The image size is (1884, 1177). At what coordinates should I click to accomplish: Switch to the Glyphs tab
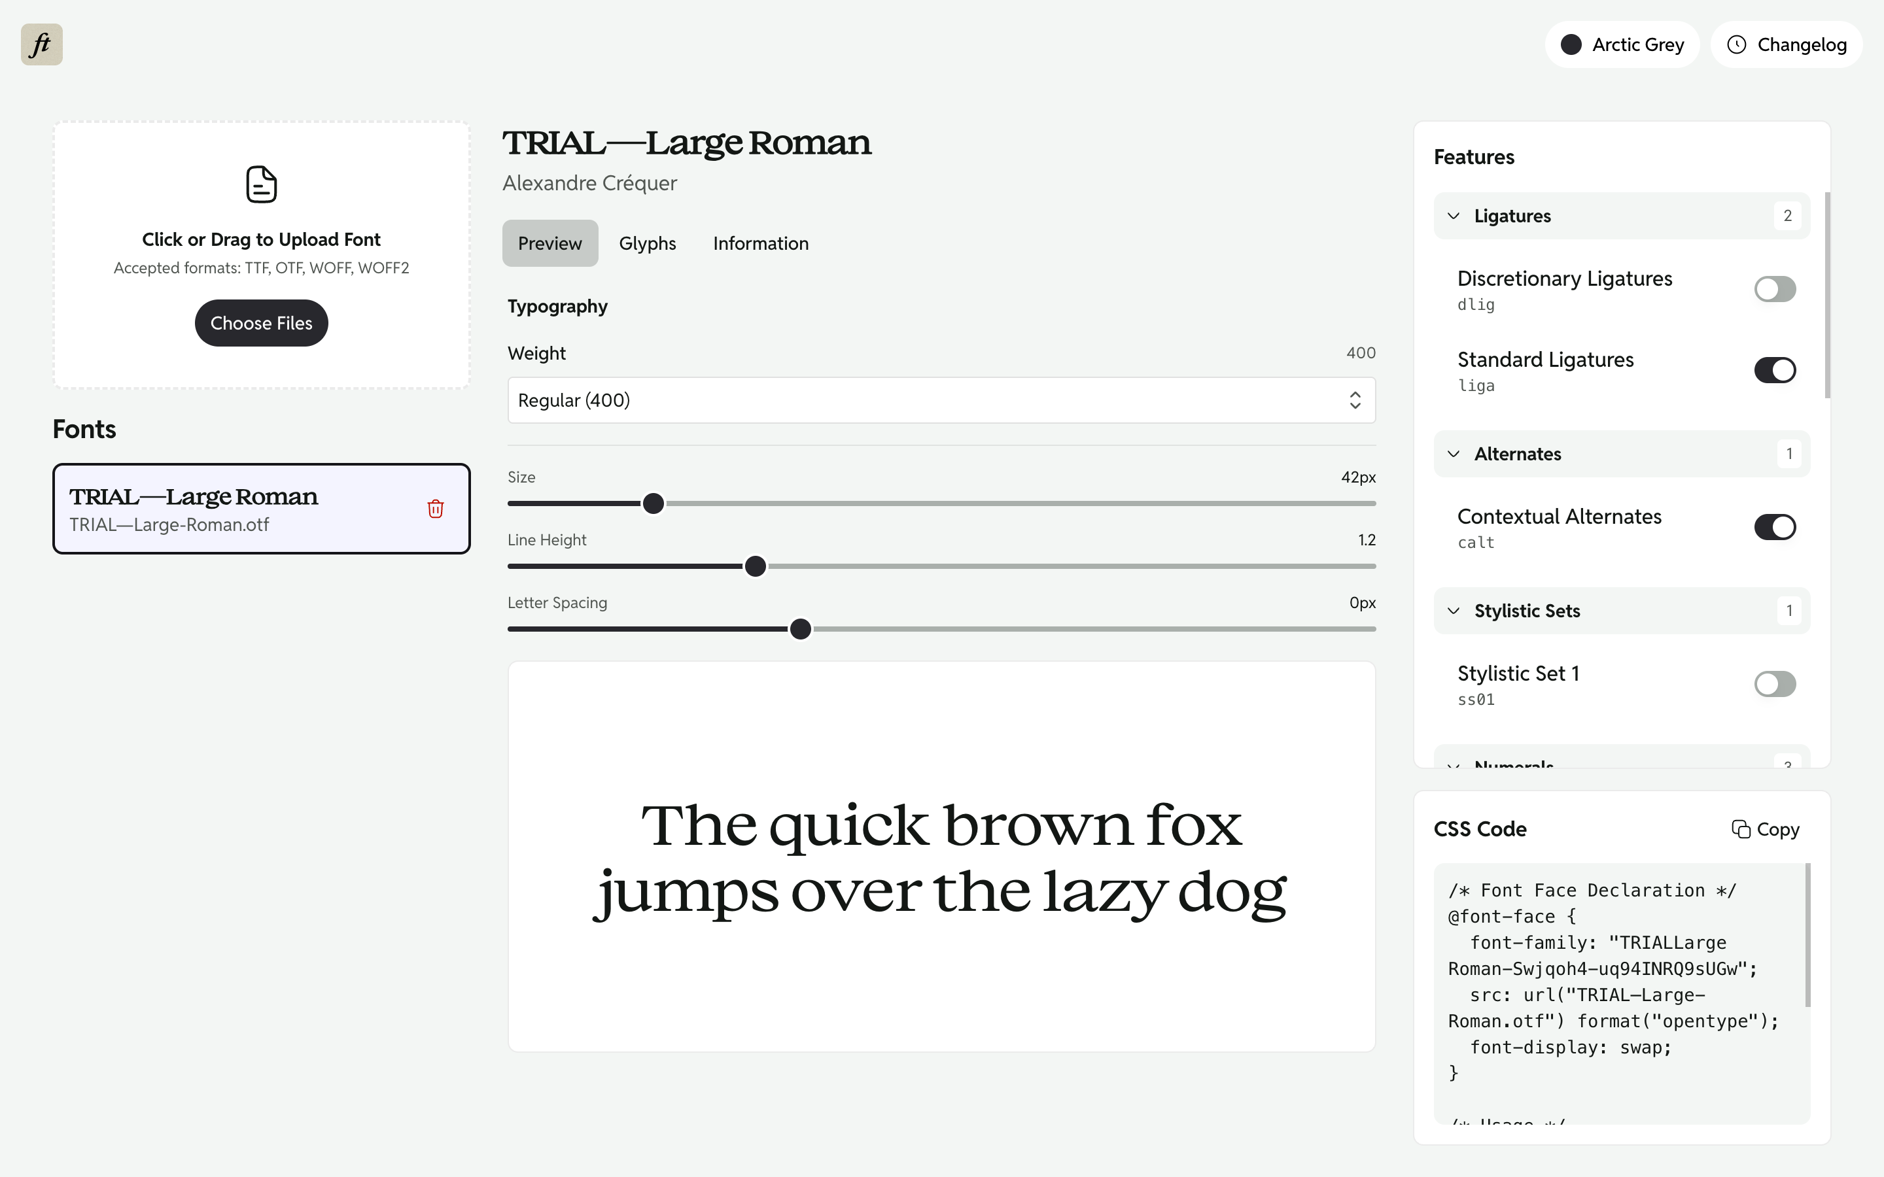647,243
